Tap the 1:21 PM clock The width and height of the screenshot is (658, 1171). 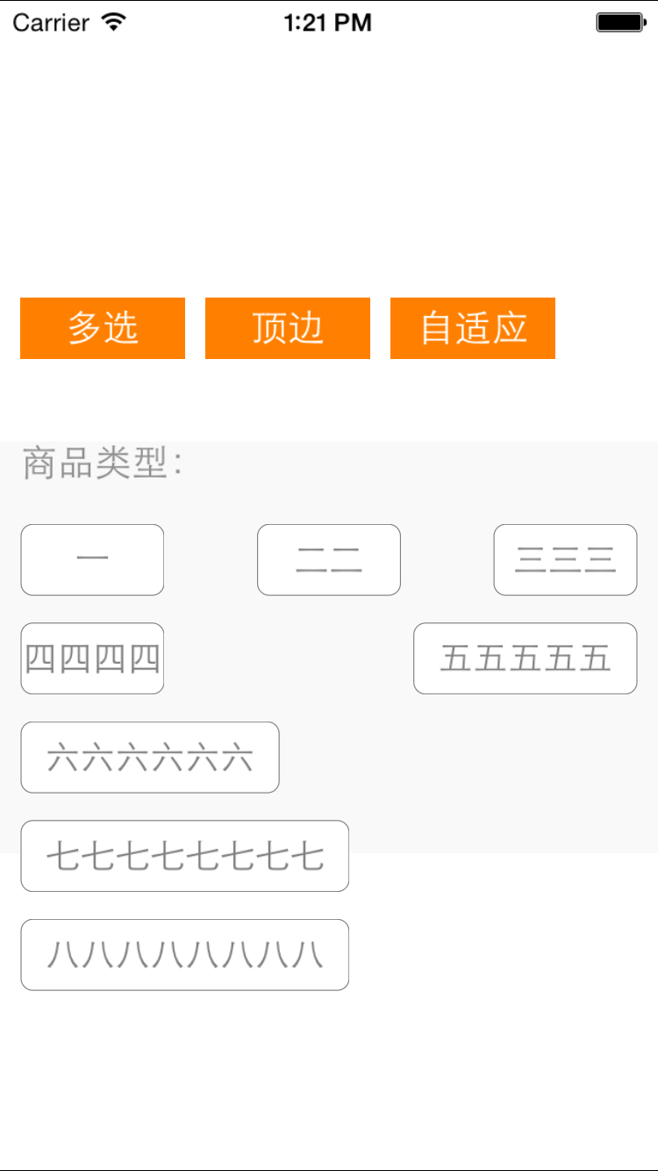[328, 23]
